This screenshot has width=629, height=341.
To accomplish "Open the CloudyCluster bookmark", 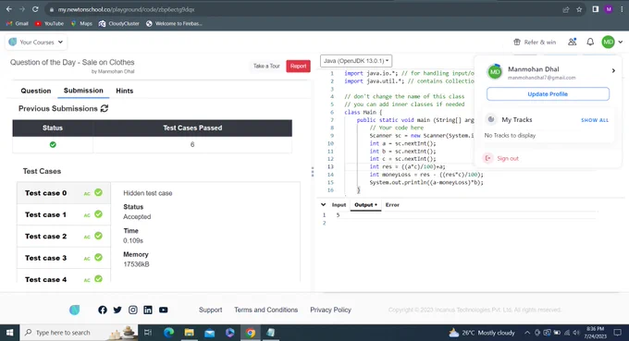I will coord(119,24).
